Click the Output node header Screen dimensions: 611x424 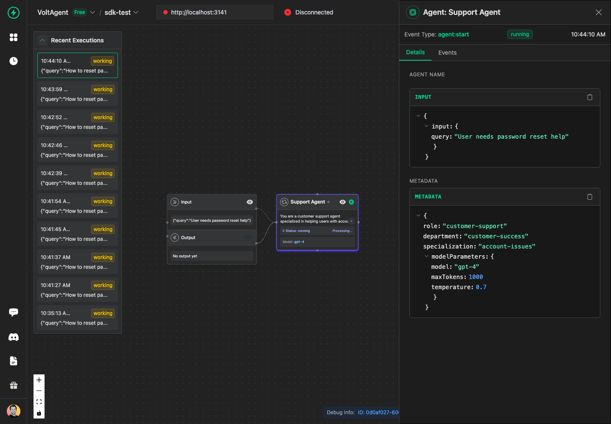212,238
